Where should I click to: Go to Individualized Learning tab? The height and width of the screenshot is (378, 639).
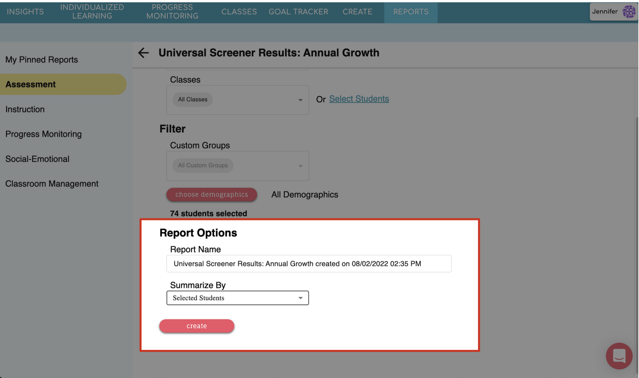(x=92, y=12)
